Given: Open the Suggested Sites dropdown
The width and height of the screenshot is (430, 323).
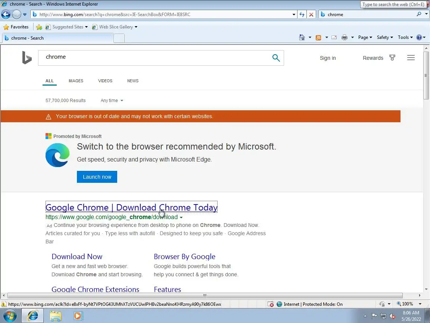Looking at the screenshot, I should (67, 27).
